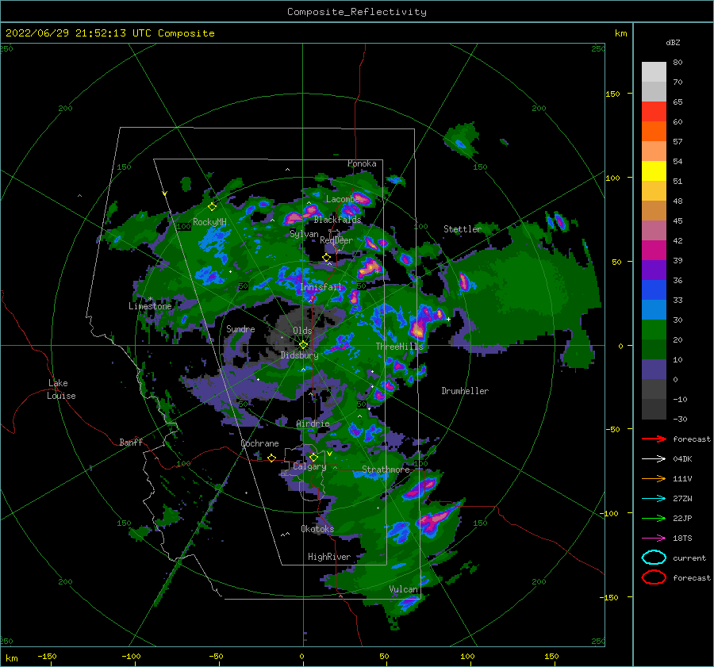This screenshot has width=714, height=667.
Task: Click the yellow diamond marker above Calgary
Action: (313, 457)
